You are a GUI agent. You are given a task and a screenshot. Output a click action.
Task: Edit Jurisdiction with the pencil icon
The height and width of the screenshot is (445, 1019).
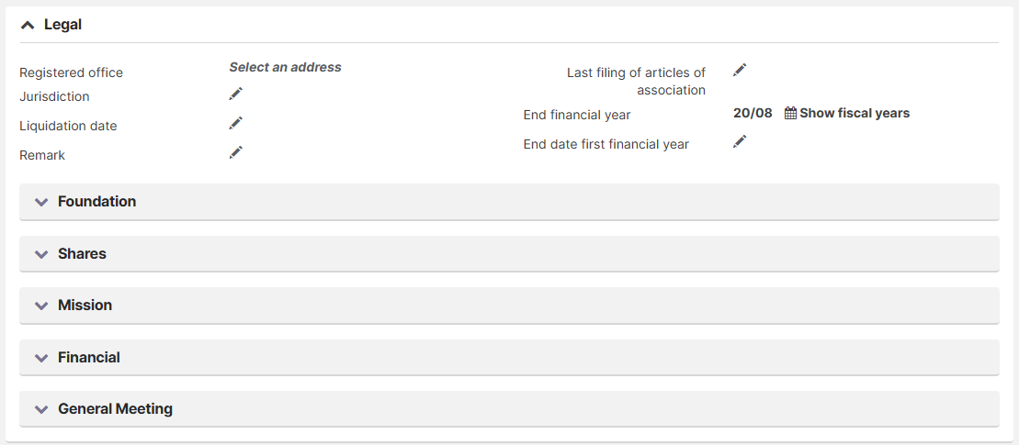pyautogui.click(x=235, y=95)
